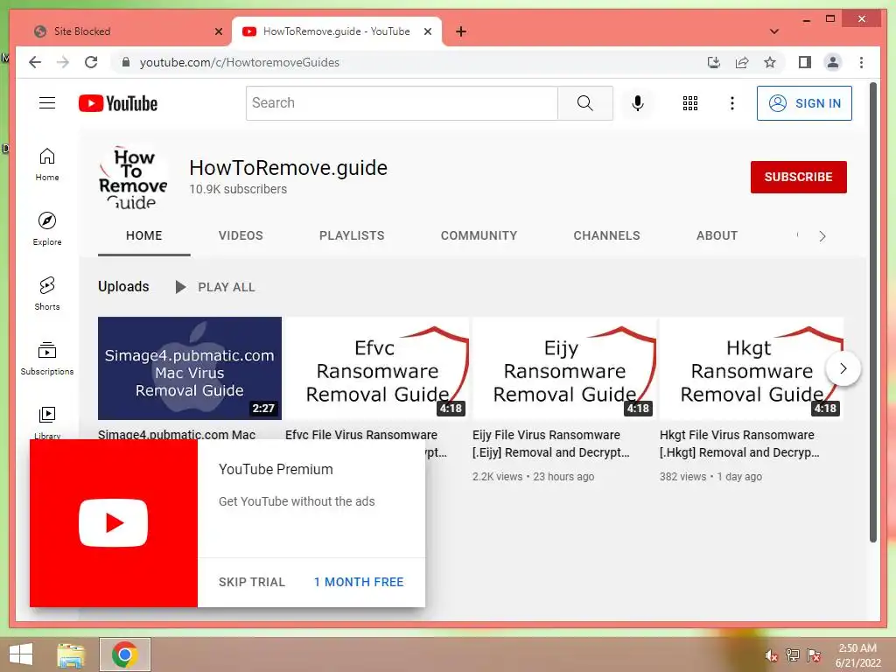Screen dimensions: 896x672
Task: Select the HOME channel tab
Action: 144,235
